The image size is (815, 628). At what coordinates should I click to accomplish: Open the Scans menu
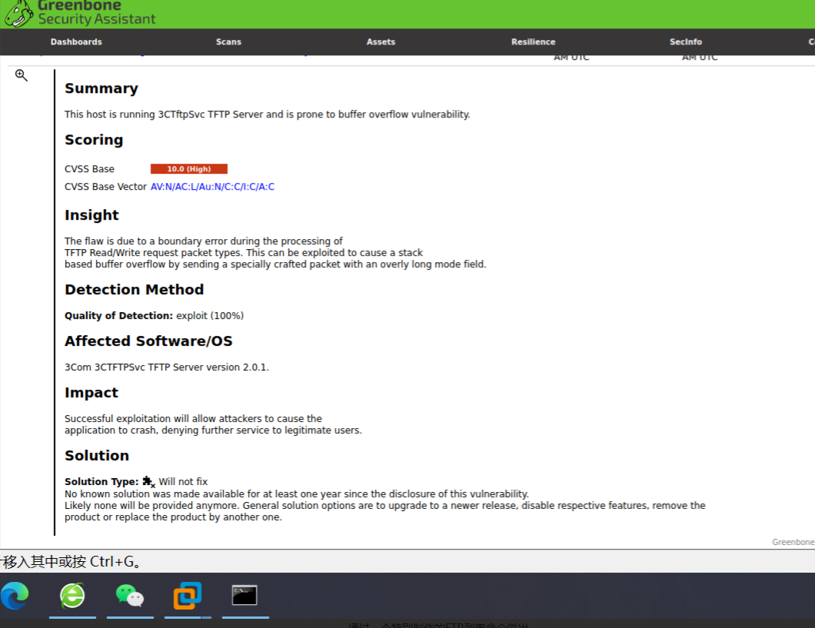[228, 42]
